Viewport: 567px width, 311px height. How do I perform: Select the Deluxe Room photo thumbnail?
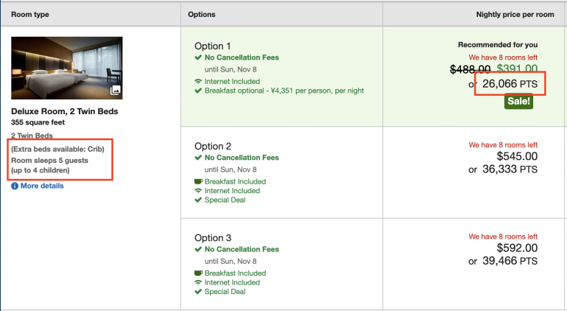67,68
